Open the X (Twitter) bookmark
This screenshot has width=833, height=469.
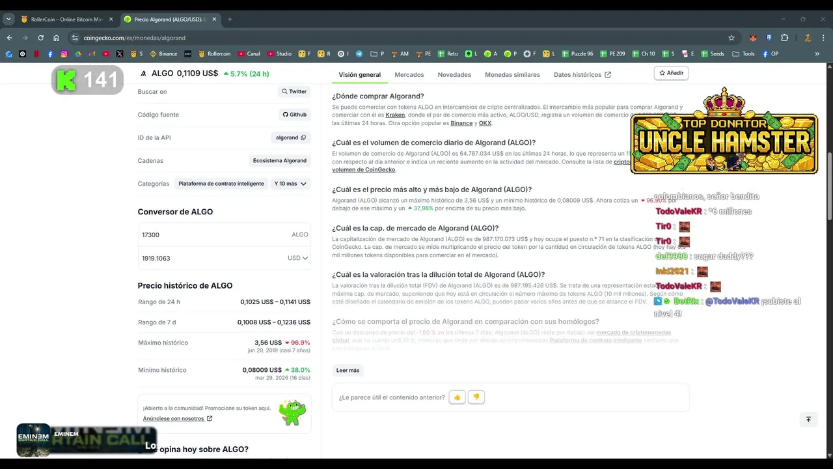click(120, 53)
